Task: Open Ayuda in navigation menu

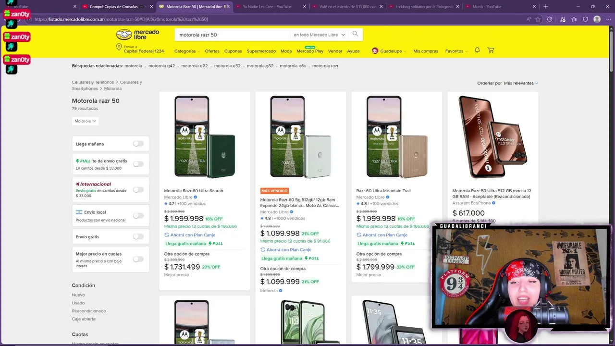Action: (353, 51)
